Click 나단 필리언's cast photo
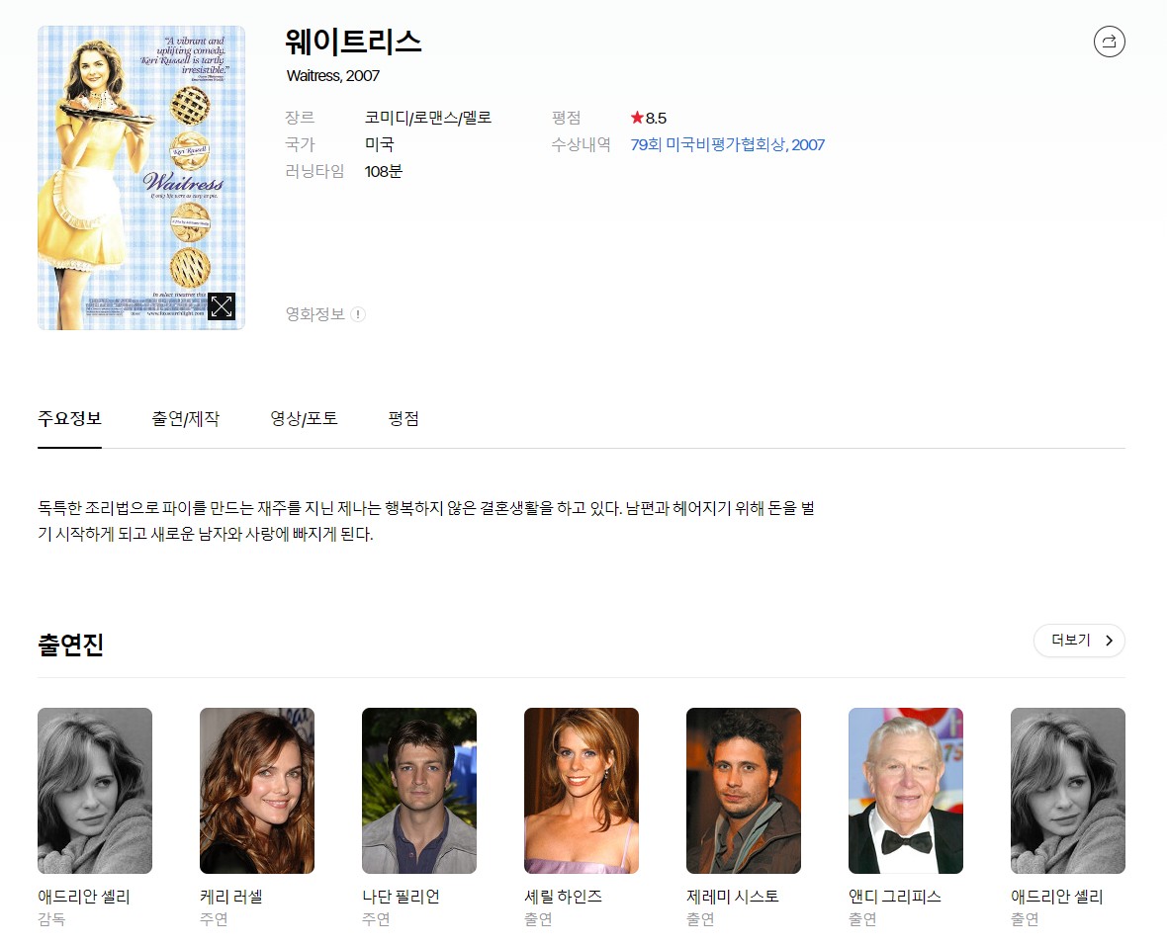This screenshot has height=946, width=1167. (419, 790)
